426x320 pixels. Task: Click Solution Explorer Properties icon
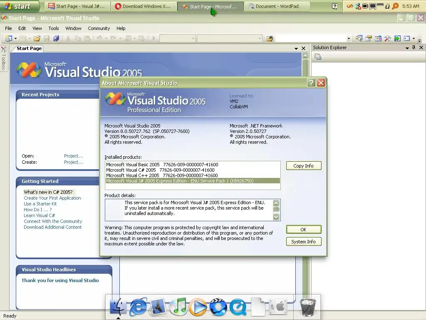(x=317, y=57)
